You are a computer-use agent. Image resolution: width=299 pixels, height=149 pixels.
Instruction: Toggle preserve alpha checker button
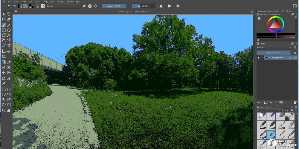click(90, 6)
